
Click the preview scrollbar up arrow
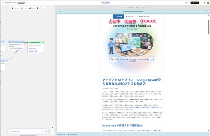pos(208,16)
